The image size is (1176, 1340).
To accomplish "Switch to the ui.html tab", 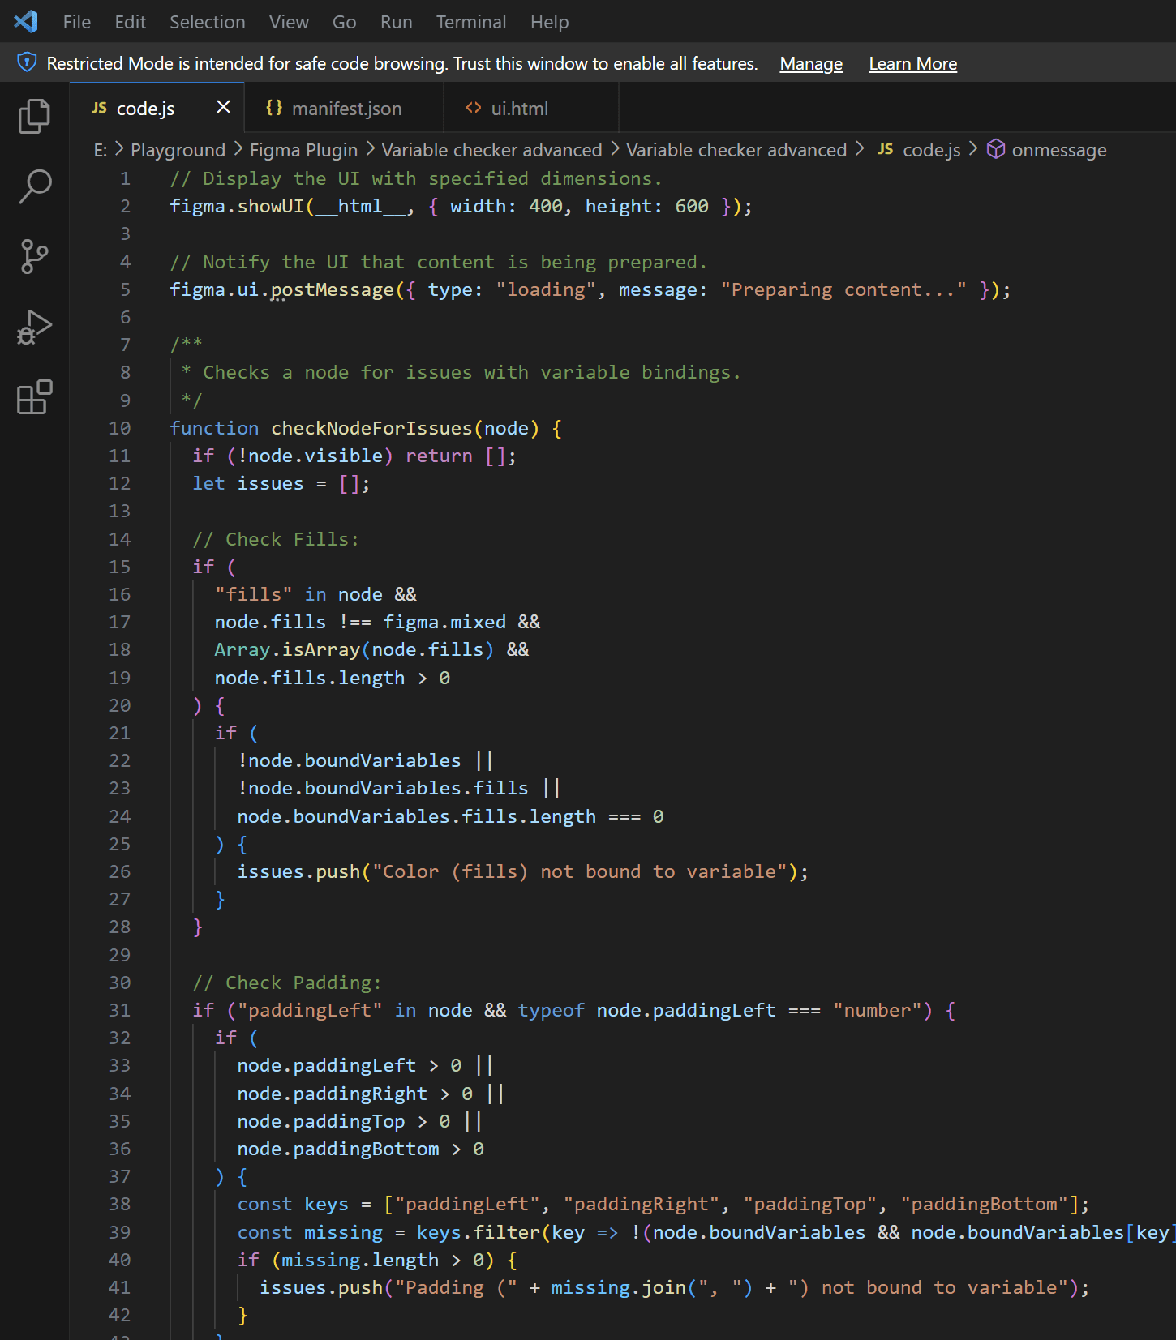I will 531,108.
